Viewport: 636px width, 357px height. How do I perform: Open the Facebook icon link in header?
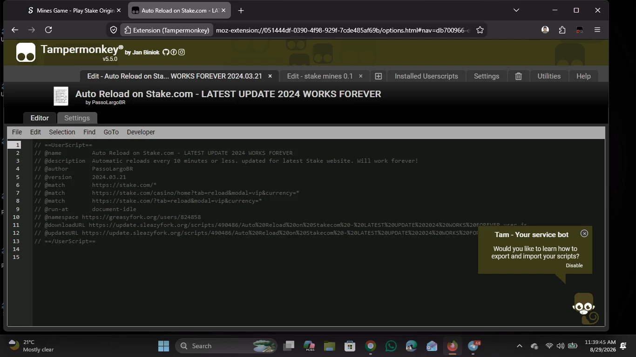174,52
